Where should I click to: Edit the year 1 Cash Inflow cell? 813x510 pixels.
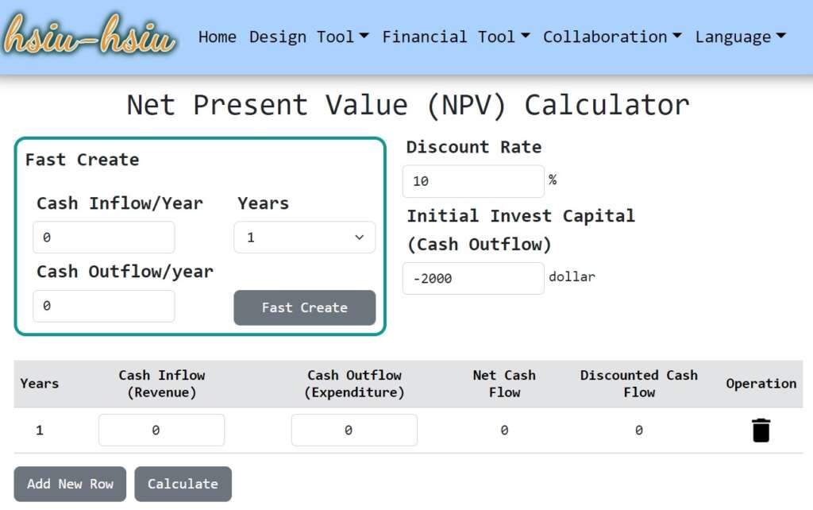(x=161, y=430)
